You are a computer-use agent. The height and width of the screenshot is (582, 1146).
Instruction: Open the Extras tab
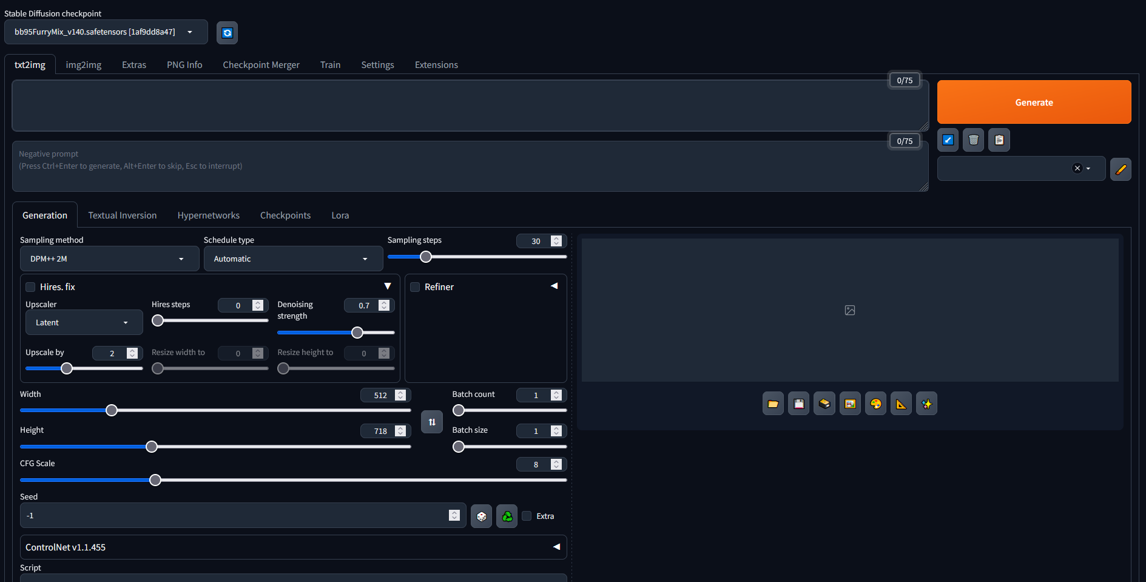(134, 65)
